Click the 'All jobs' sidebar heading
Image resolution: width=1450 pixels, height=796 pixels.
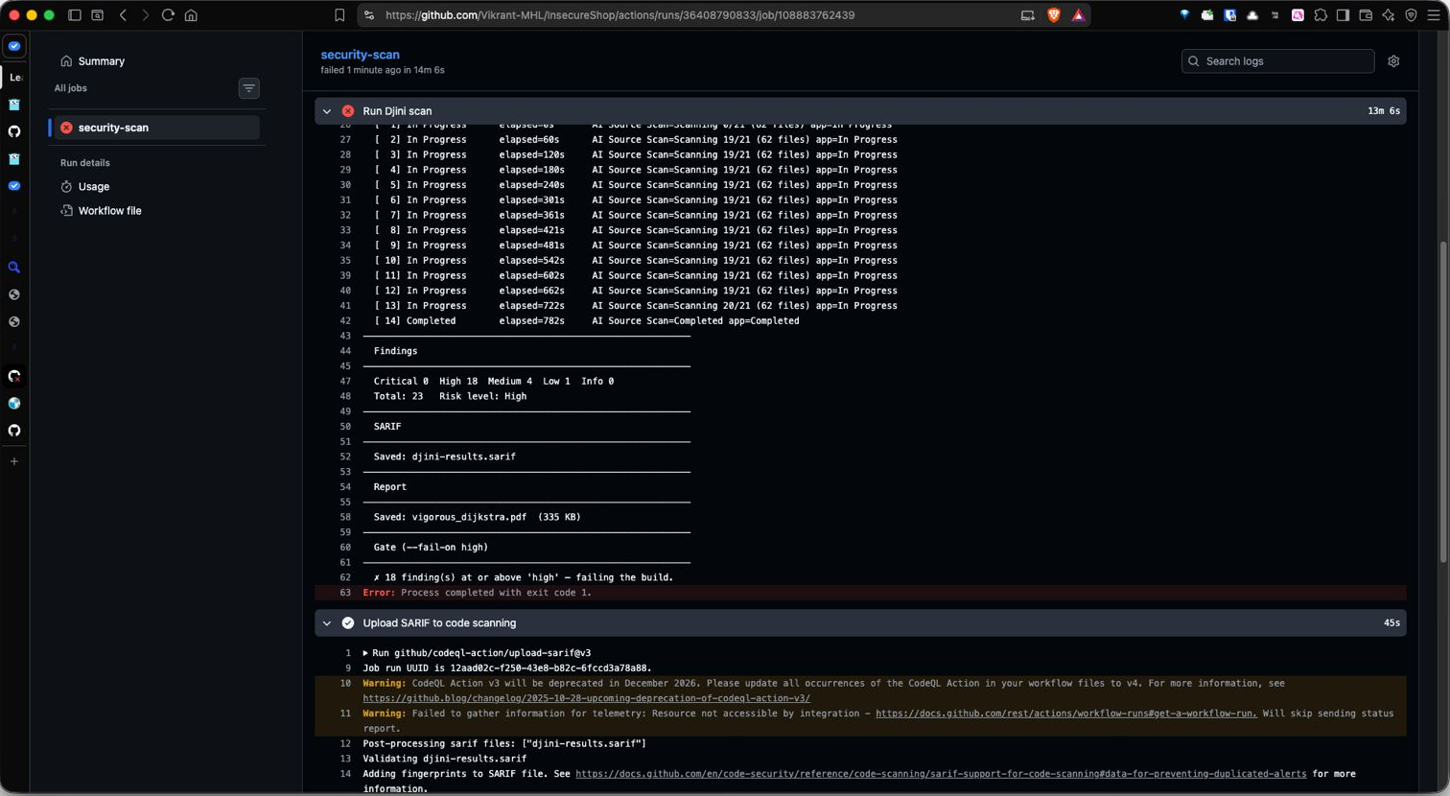click(70, 88)
